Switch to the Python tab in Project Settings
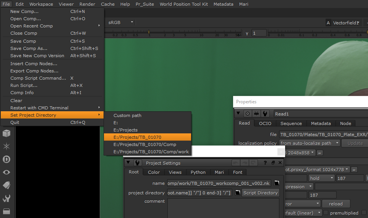368x218 pixels. tap(198, 172)
